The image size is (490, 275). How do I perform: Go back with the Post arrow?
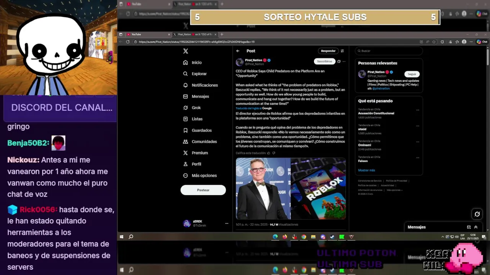tap(238, 51)
